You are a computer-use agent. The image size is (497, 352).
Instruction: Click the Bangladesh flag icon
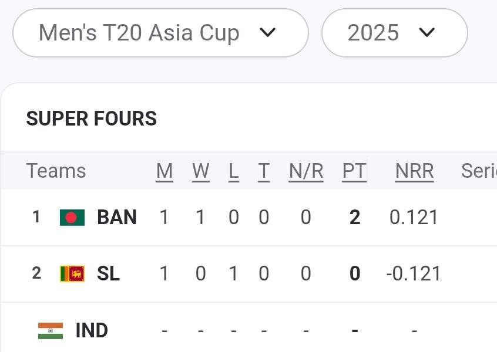point(72,218)
